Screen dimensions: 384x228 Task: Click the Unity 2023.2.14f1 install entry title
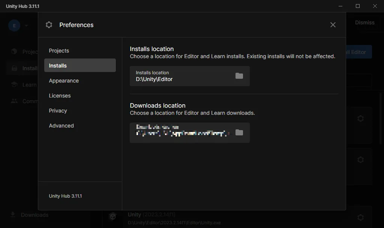point(151,214)
